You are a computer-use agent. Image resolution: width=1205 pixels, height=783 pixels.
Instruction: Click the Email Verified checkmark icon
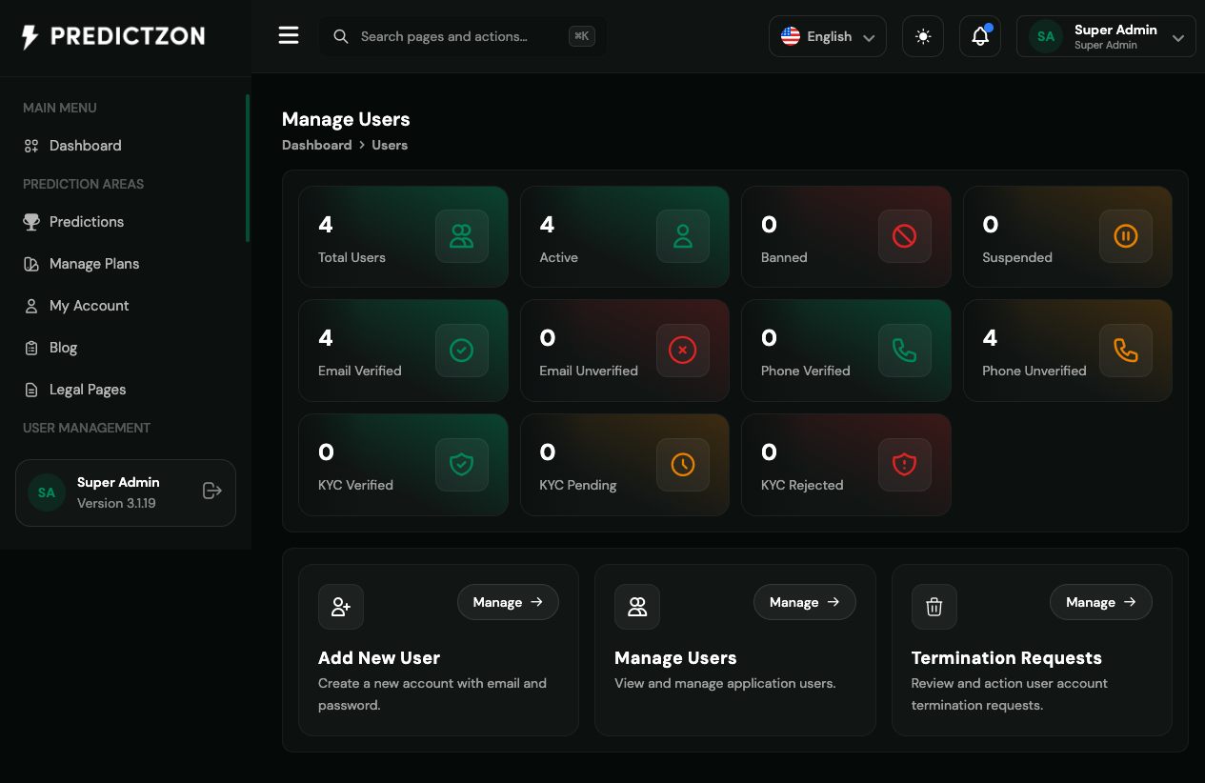(x=462, y=351)
